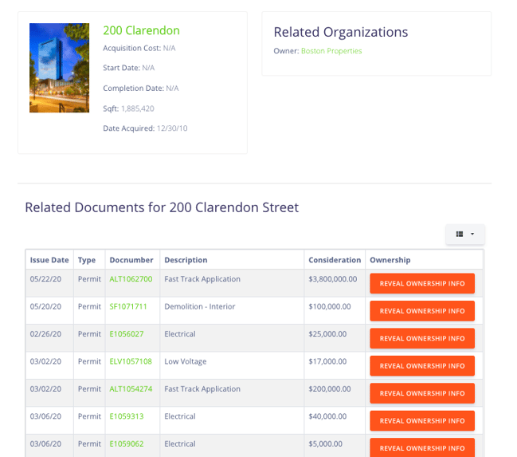Click the Docnumber column header
Image resolution: width=517 pixels, height=457 pixels.
point(130,260)
